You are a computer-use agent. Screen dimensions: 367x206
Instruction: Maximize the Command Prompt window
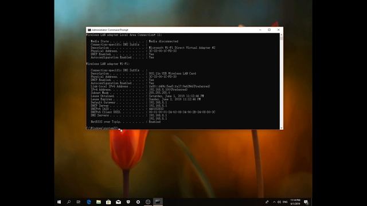click(x=269, y=30)
